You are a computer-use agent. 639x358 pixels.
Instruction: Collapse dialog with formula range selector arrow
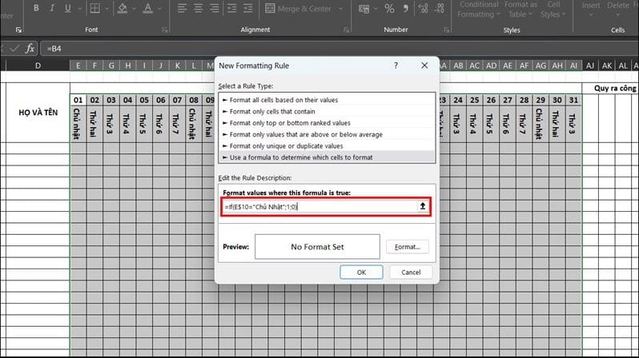coord(423,206)
